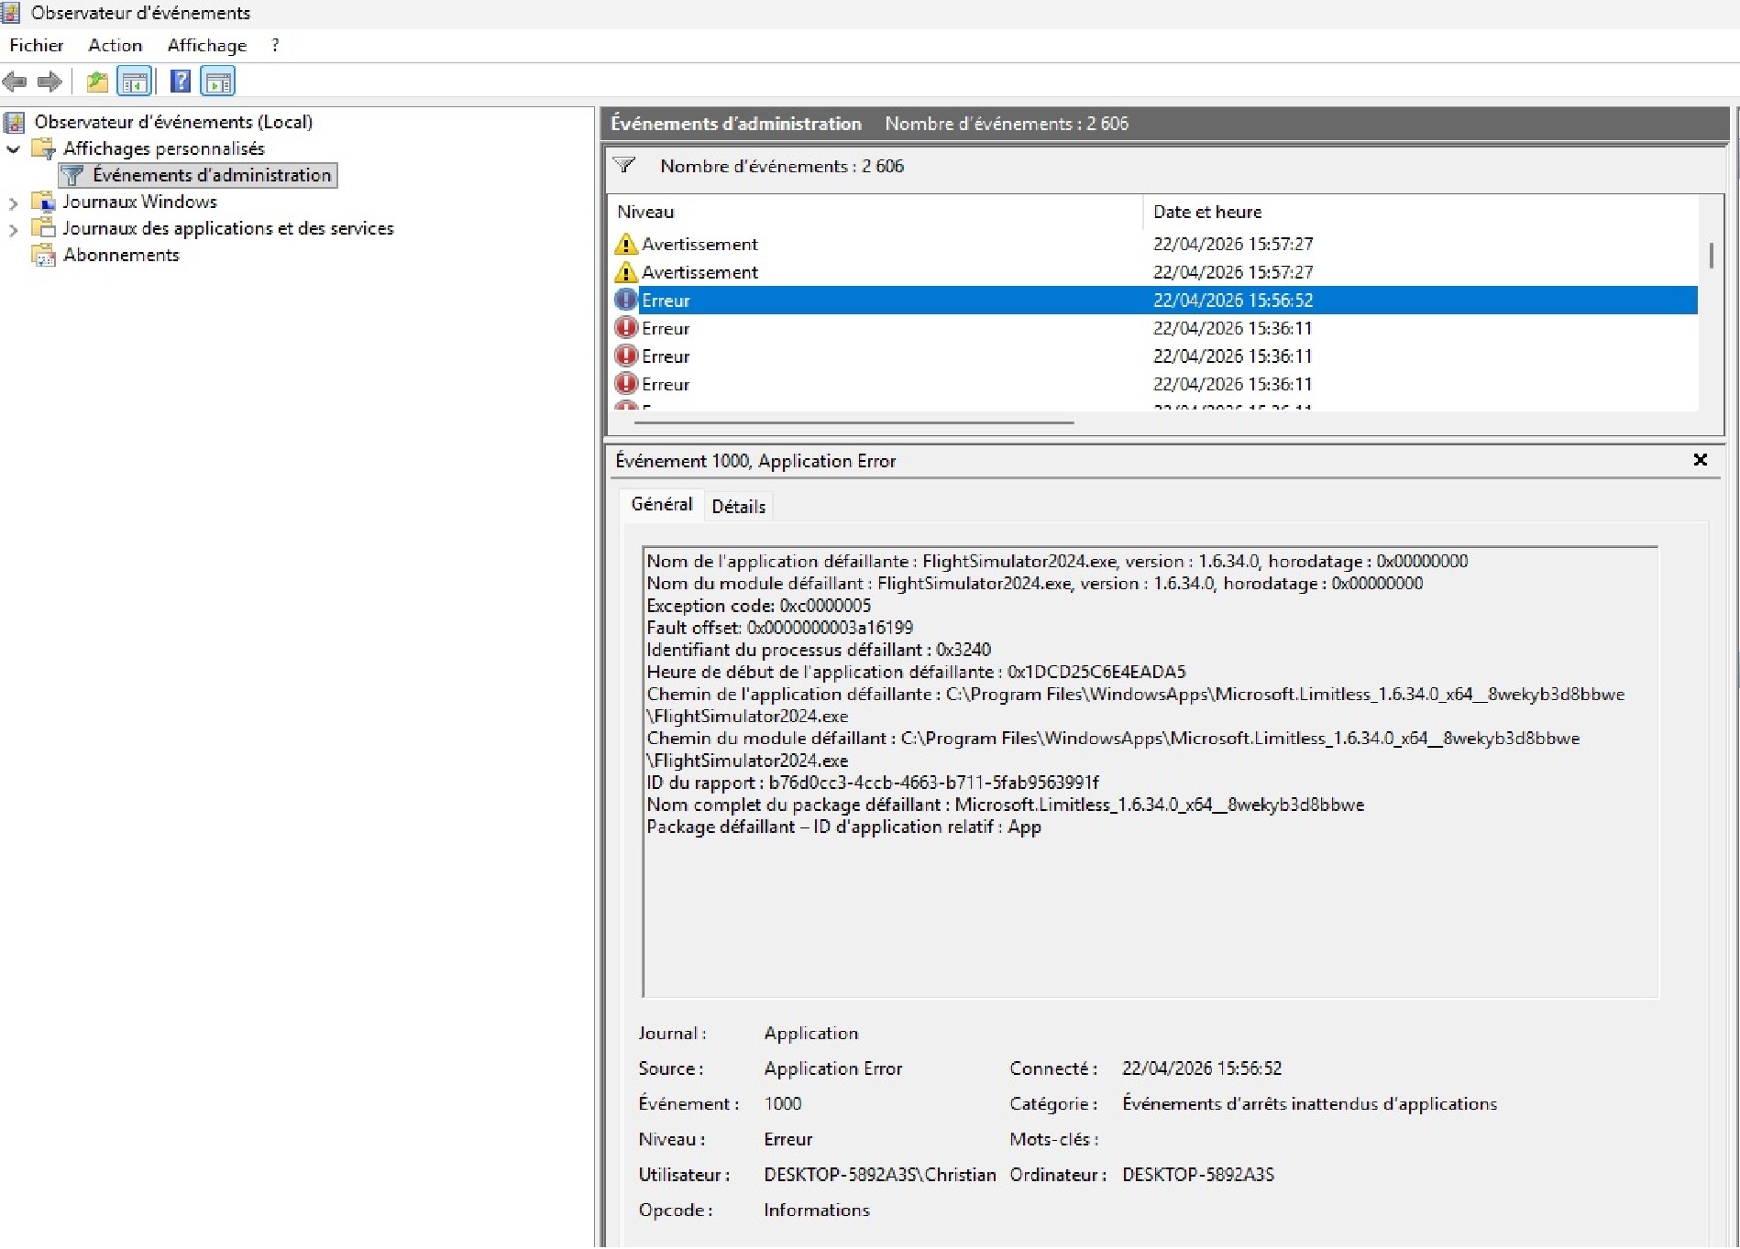Click the filter funnel icon above events

pyautogui.click(x=624, y=166)
